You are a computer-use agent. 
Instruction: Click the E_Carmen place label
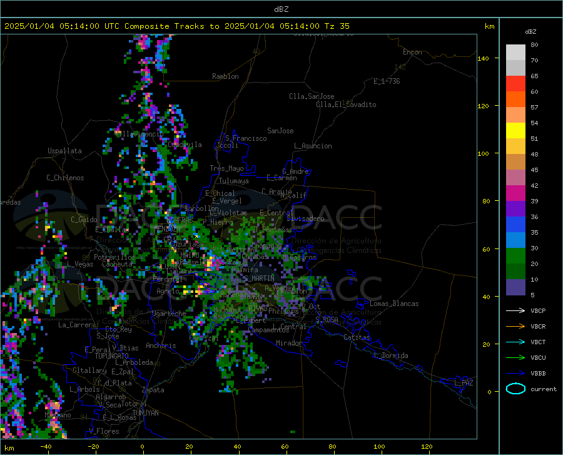[x=281, y=178]
